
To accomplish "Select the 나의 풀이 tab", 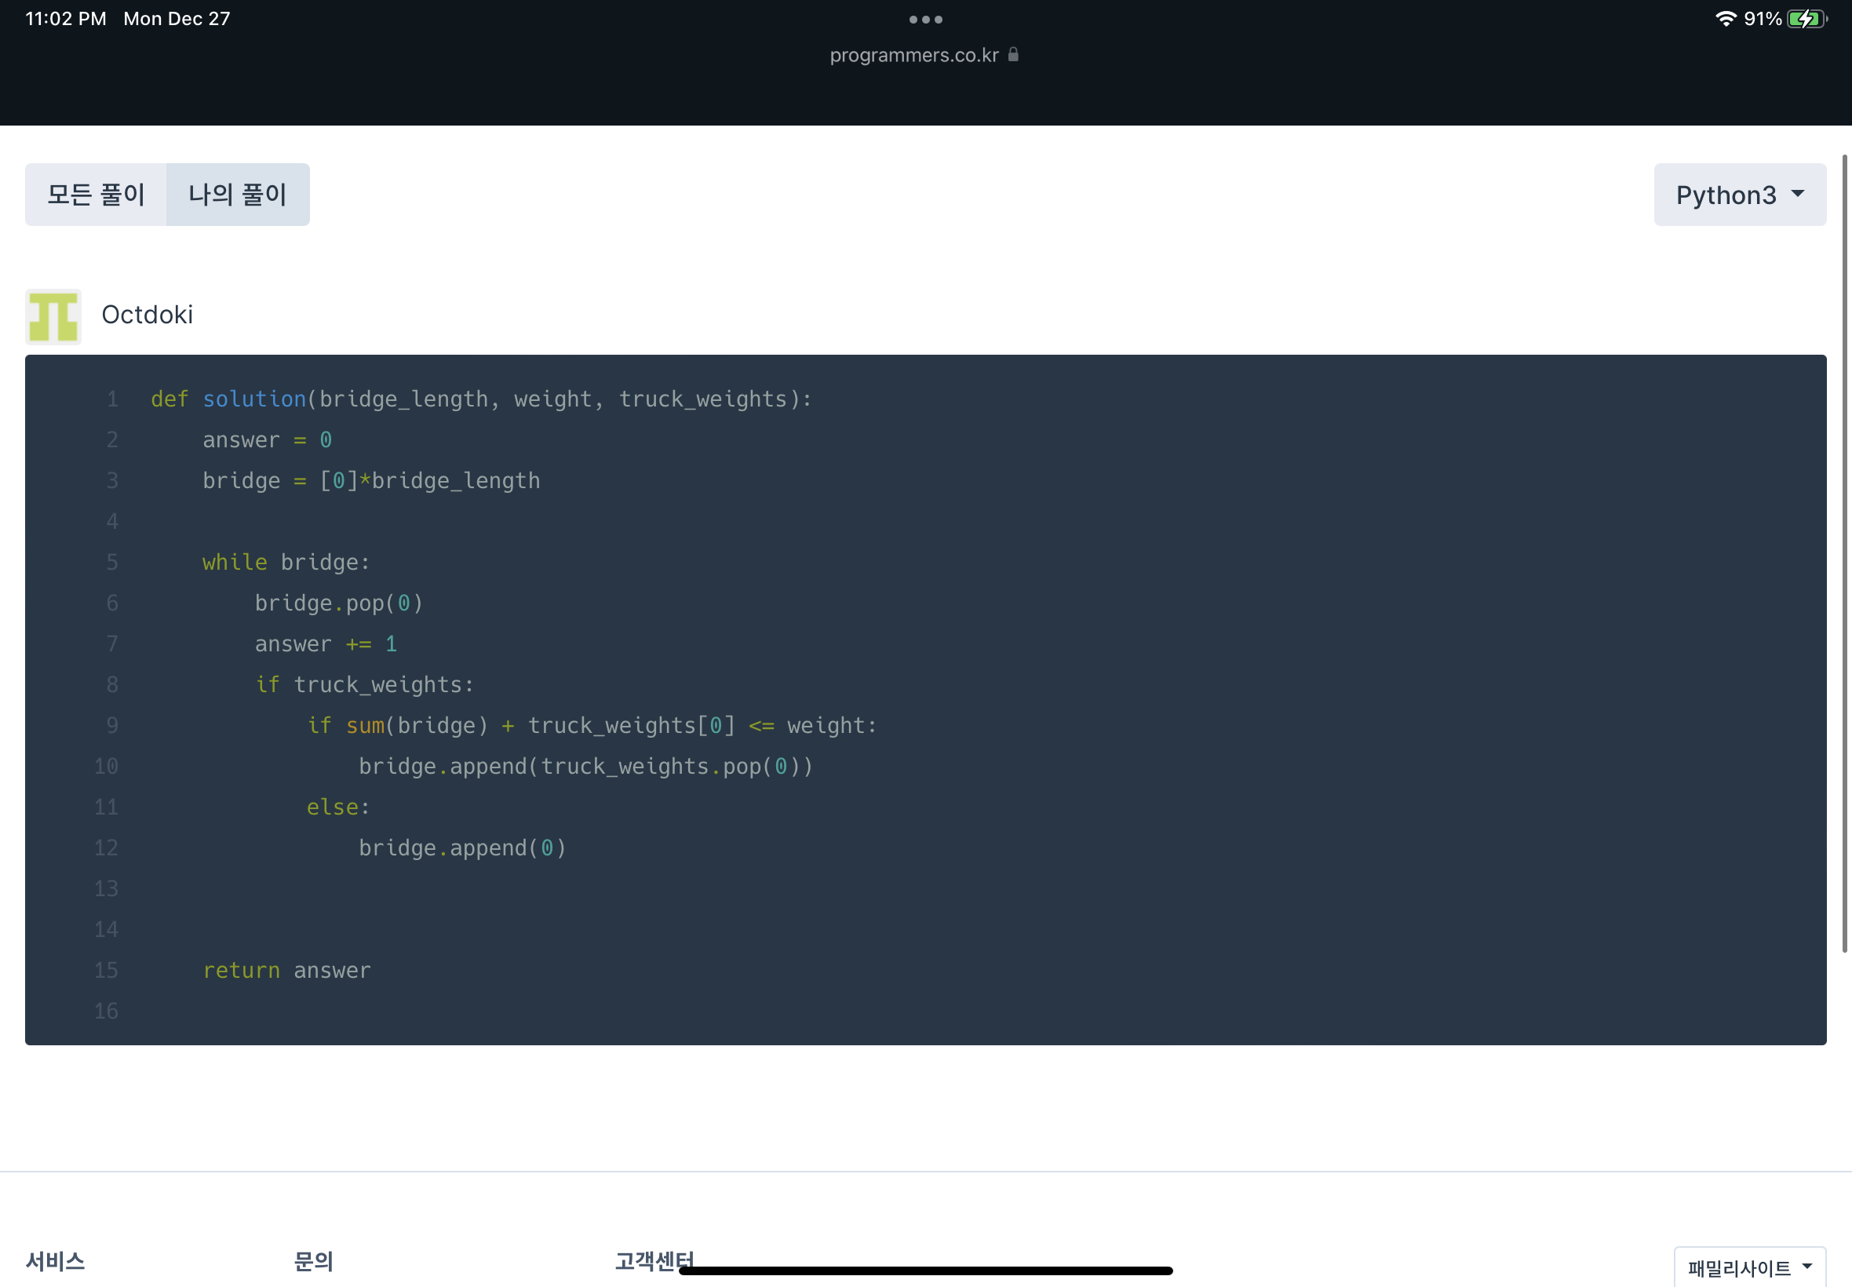I will [x=238, y=195].
